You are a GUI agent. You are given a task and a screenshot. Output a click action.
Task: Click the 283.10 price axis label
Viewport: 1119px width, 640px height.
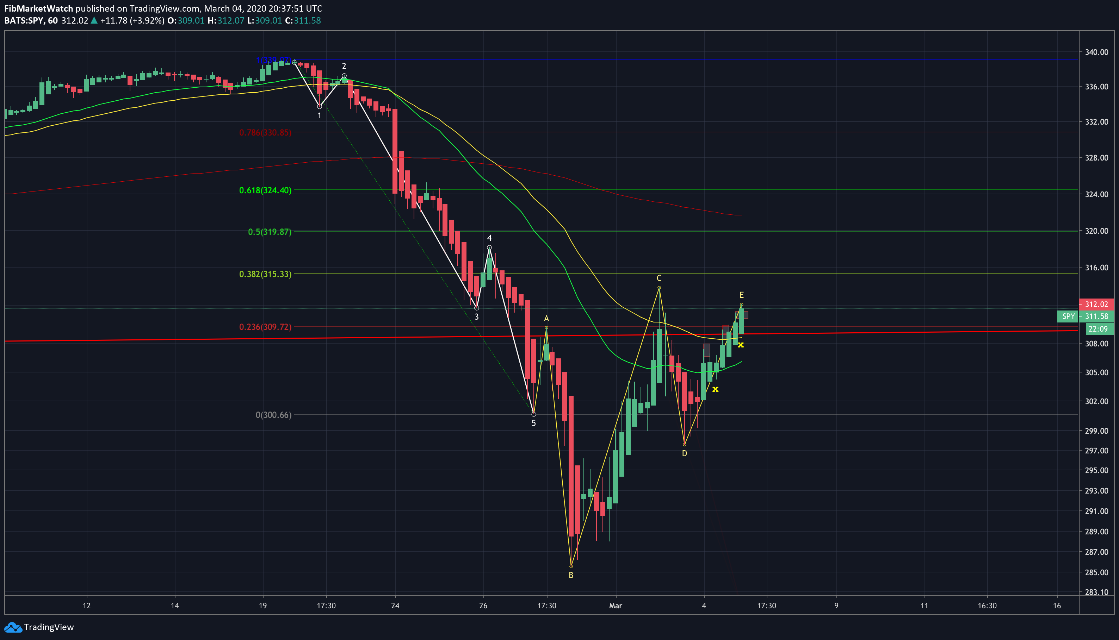click(1096, 592)
